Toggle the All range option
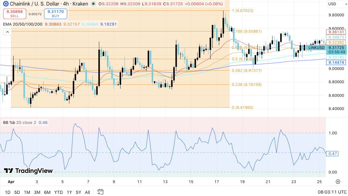348x196 pixels. click(x=87, y=192)
